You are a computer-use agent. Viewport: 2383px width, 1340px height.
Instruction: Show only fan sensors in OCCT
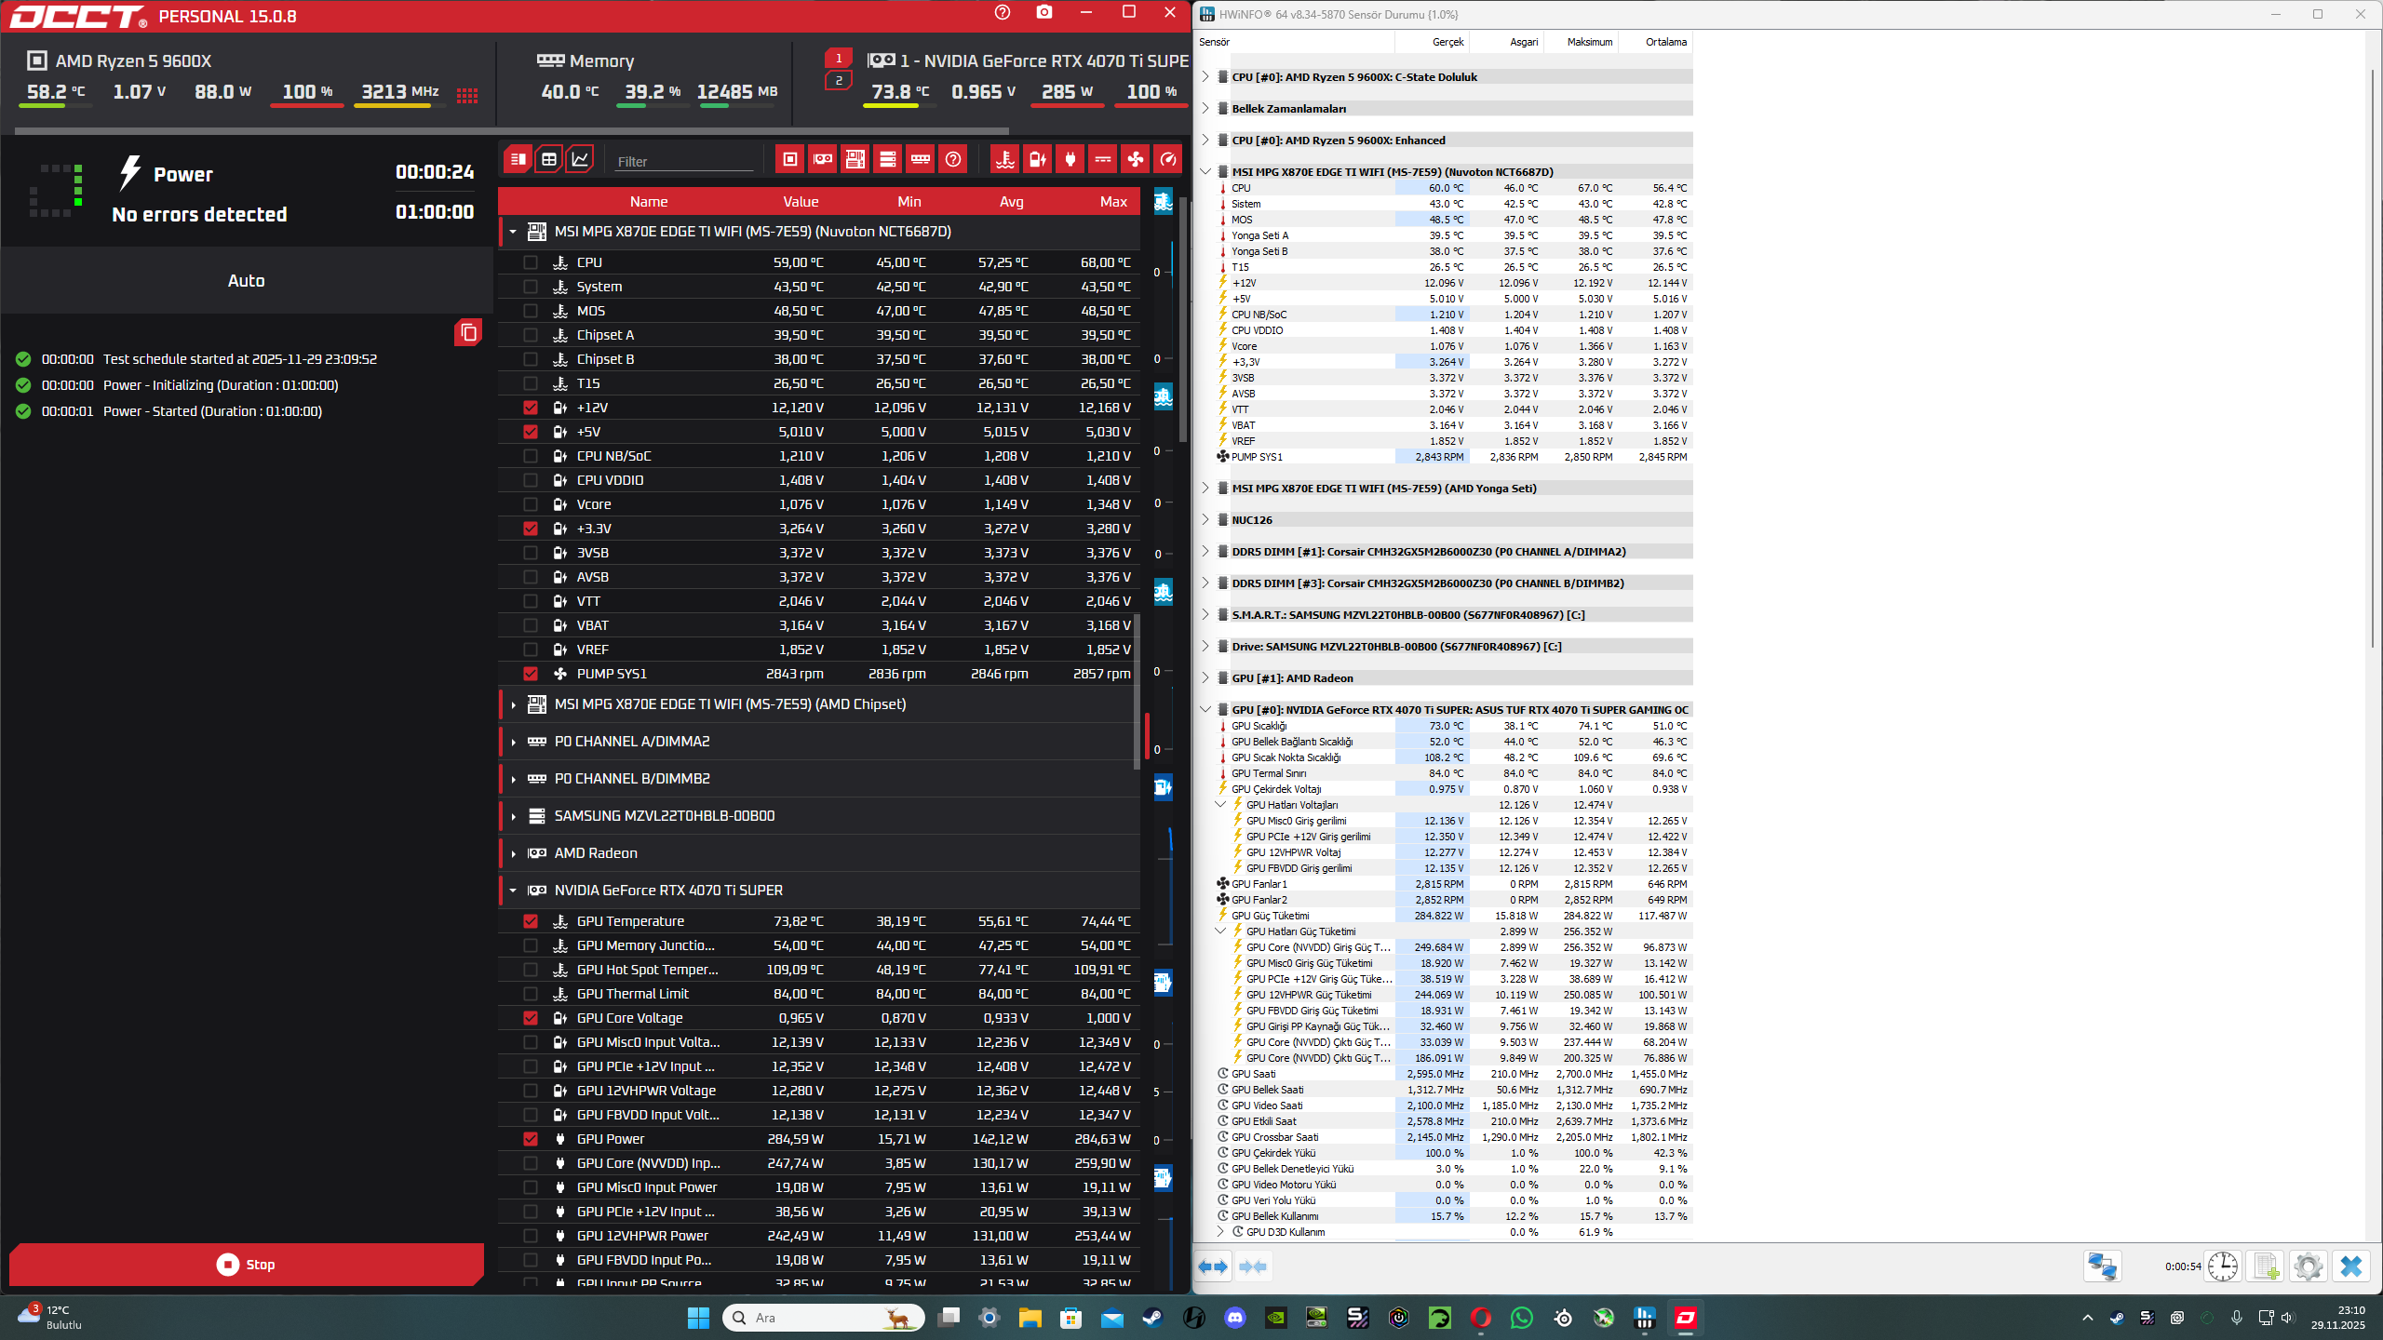pyautogui.click(x=1136, y=159)
